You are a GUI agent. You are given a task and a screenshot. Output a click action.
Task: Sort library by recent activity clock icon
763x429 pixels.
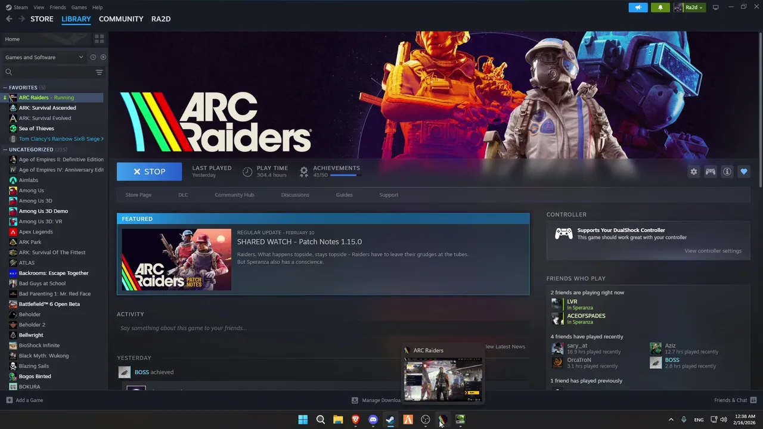pyautogui.click(x=93, y=57)
